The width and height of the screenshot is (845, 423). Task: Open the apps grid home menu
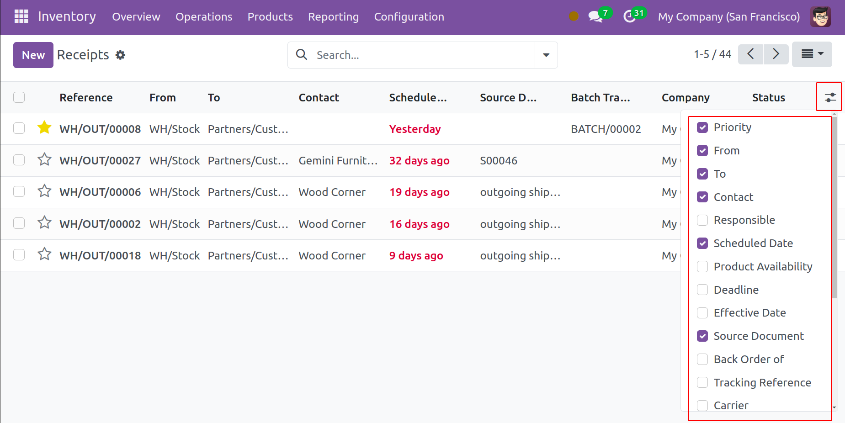[21, 16]
